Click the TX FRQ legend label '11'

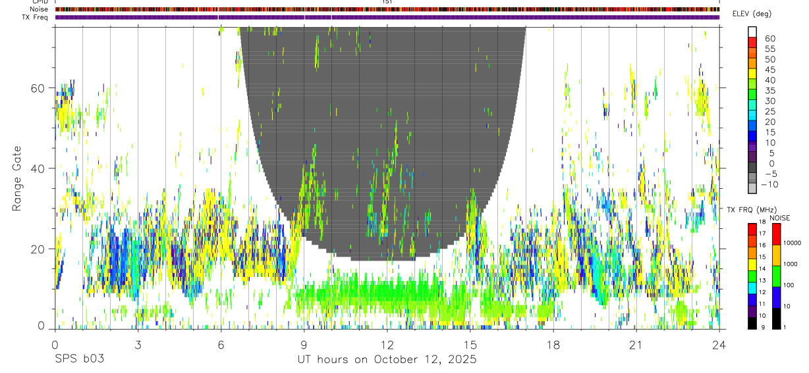762,304
